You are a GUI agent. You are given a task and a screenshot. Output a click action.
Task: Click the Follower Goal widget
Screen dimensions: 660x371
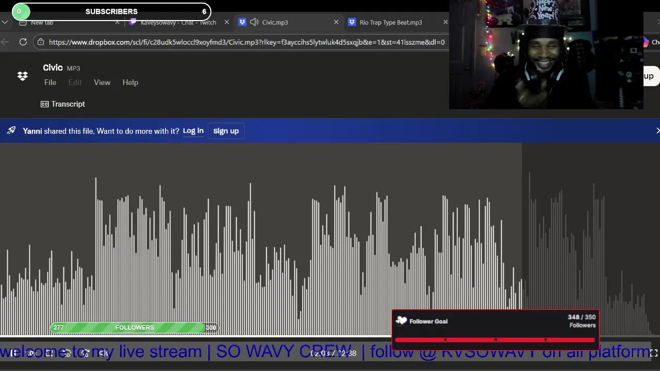pos(496,330)
